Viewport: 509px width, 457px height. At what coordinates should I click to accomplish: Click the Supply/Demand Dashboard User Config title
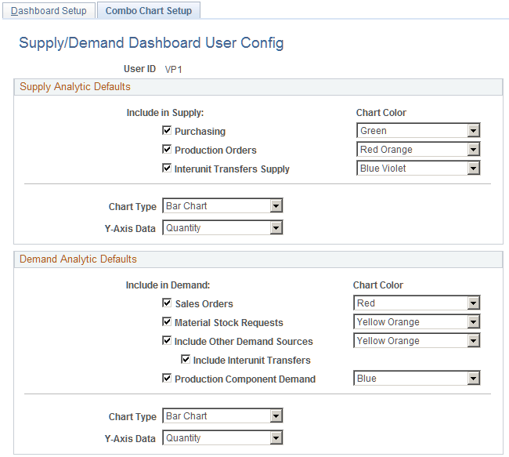pos(151,43)
